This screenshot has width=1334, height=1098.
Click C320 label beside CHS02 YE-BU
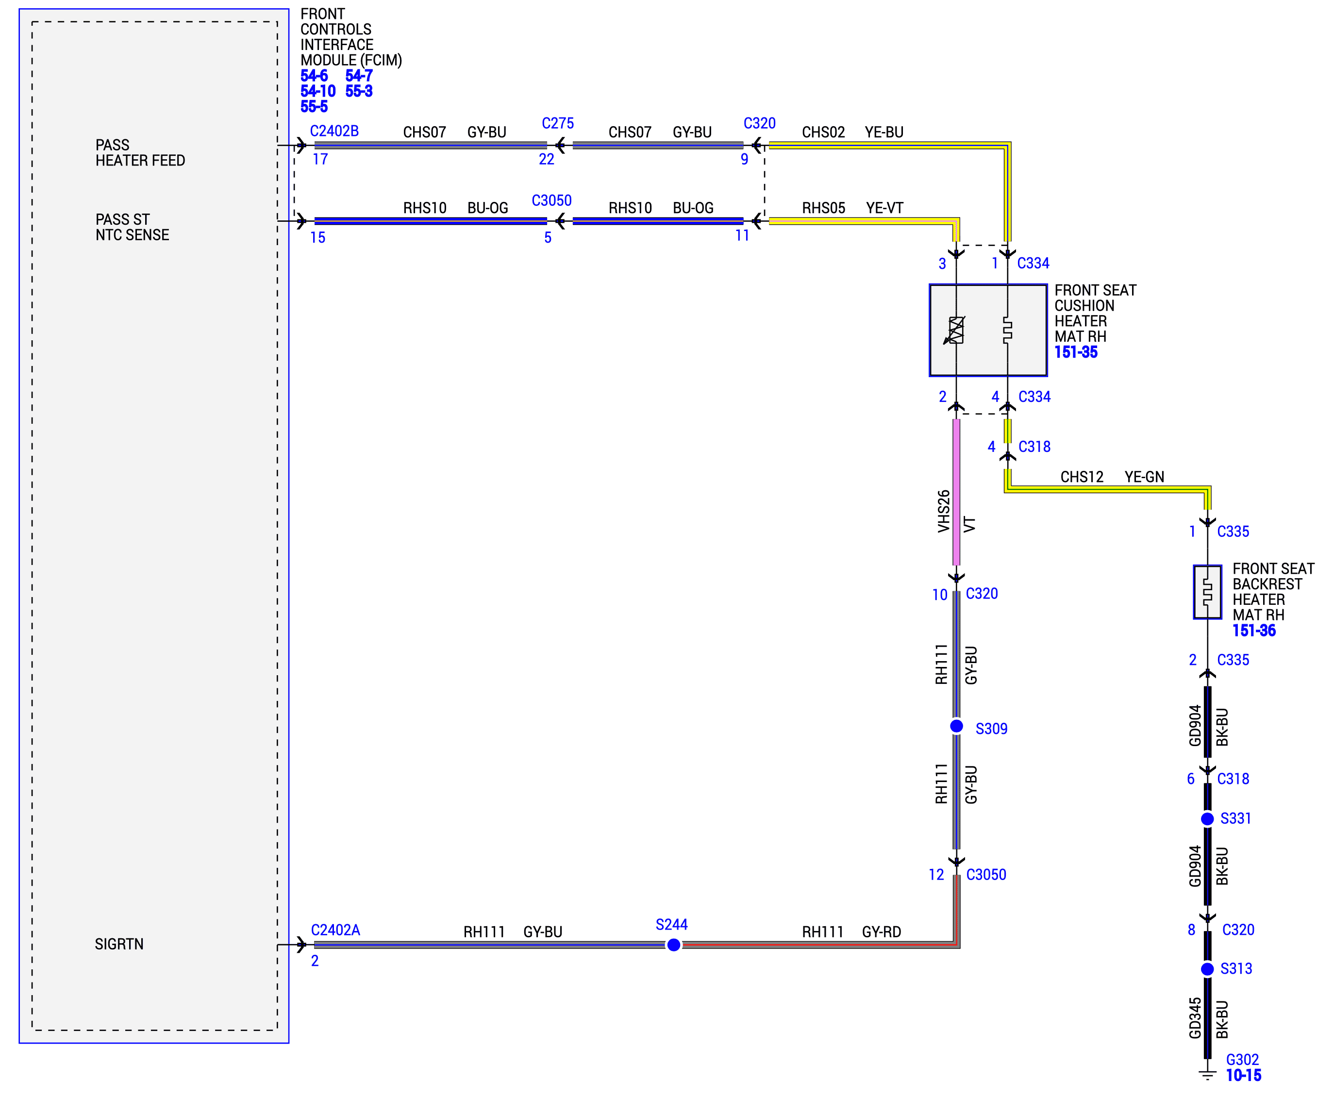759,123
